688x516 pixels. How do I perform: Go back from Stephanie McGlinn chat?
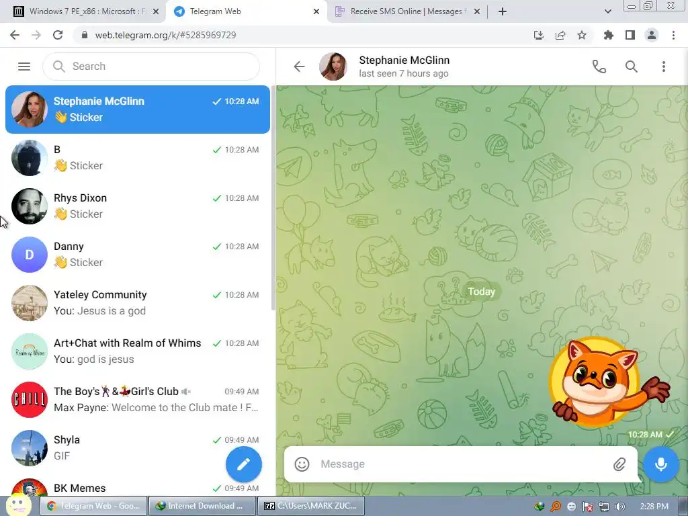point(299,67)
